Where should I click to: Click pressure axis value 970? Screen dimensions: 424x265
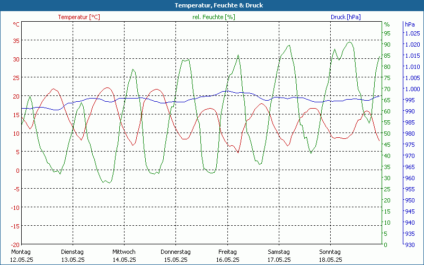pyautogui.click(x=410, y=156)
